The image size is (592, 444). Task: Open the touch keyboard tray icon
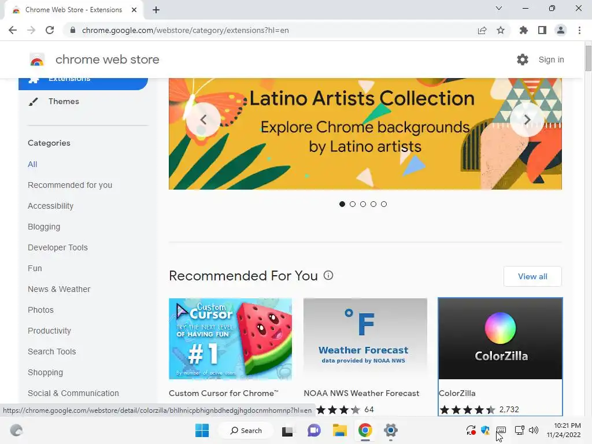(x=501, y=430)
